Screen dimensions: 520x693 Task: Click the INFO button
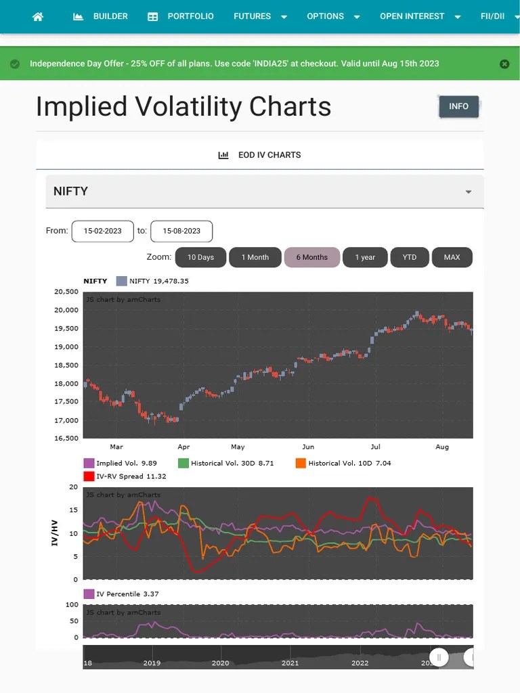click(x=458, y=106)
